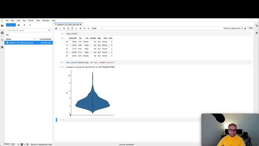Restart kernel and run all cells icon

88,28
